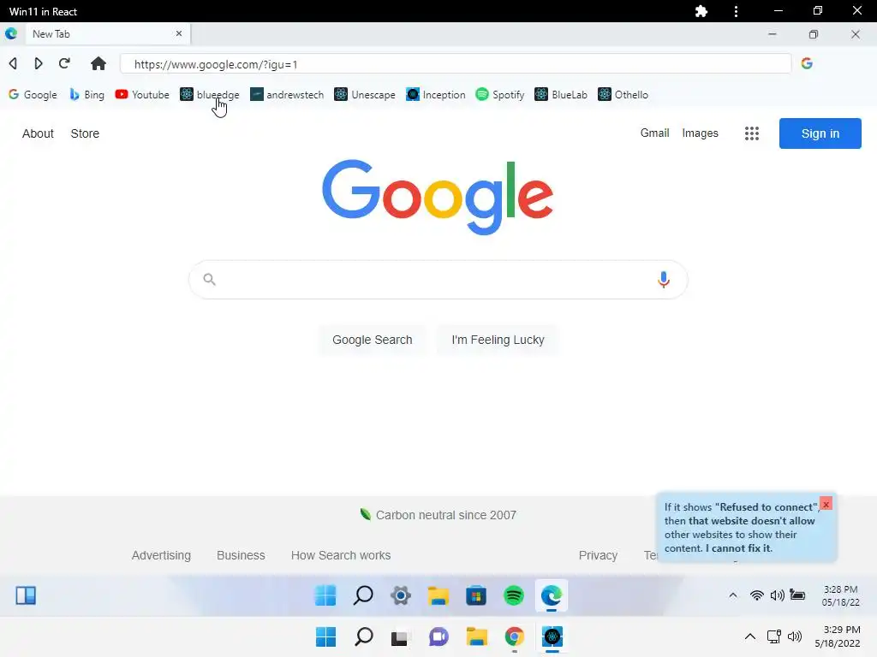The height and width of the screenshot is (657, 877).
Task: Open the Business footer link
Action: pyautogui.click(x=241, y=555)
